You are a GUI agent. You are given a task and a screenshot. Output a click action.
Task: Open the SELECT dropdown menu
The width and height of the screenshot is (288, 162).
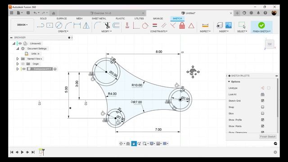coord(242,31)
